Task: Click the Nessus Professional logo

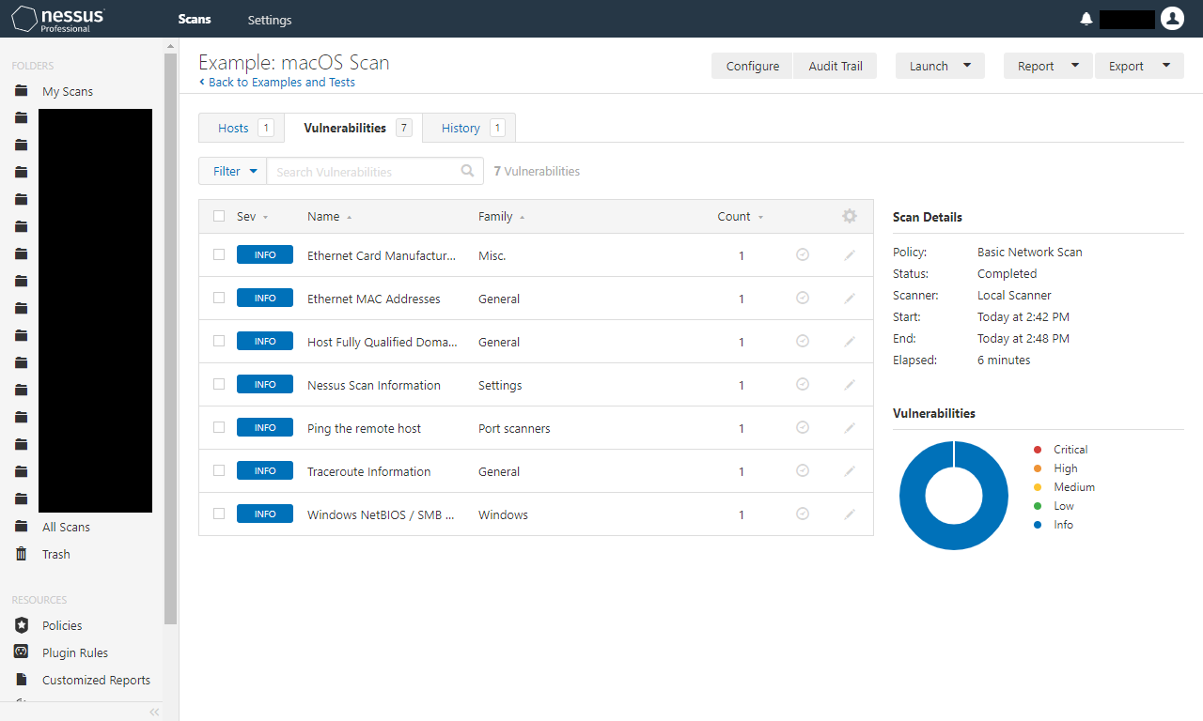Action: [58, 19]
